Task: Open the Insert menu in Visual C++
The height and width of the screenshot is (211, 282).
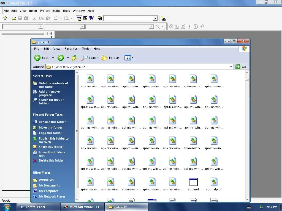Action: point(33,11)
